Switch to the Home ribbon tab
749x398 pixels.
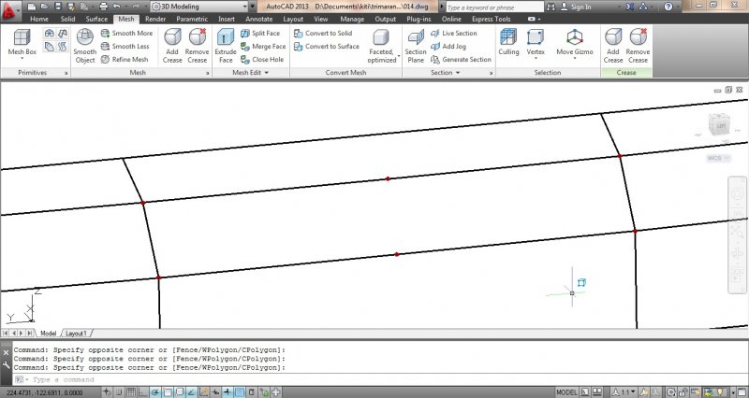pos(39,19)
